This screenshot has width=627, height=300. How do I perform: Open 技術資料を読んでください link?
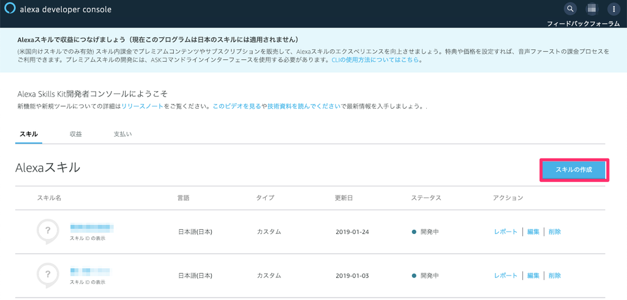click(x=304, y=107)
